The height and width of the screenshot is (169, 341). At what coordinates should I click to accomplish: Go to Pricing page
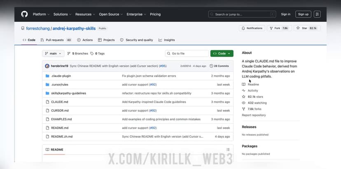tap(155, 14)
